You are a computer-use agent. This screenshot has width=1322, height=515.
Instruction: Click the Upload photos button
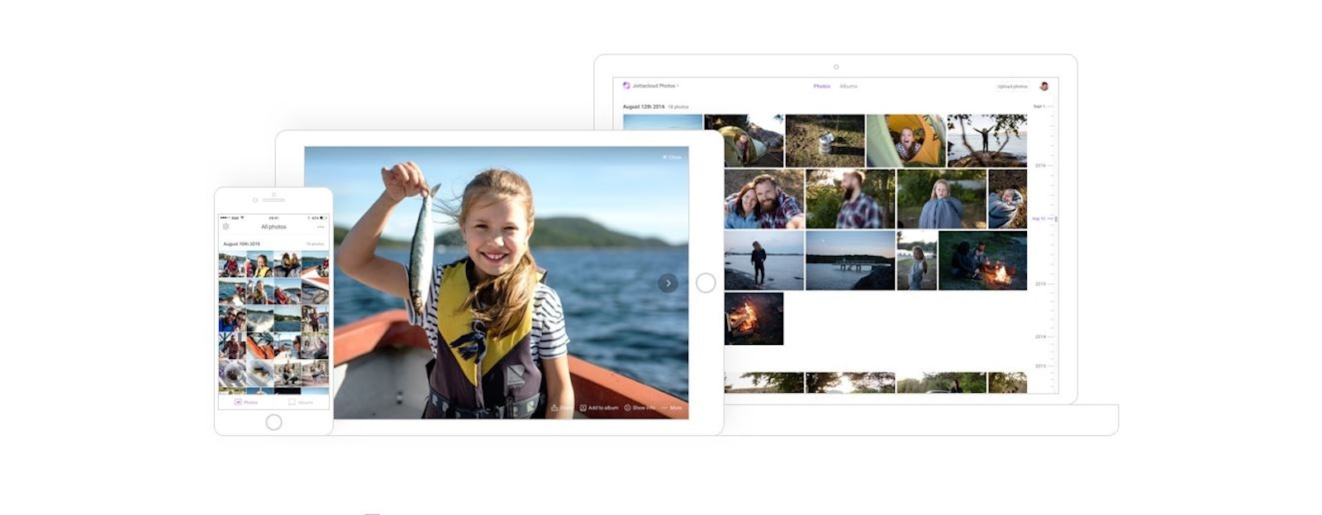pyautogui.click(x=1012, y=86)
